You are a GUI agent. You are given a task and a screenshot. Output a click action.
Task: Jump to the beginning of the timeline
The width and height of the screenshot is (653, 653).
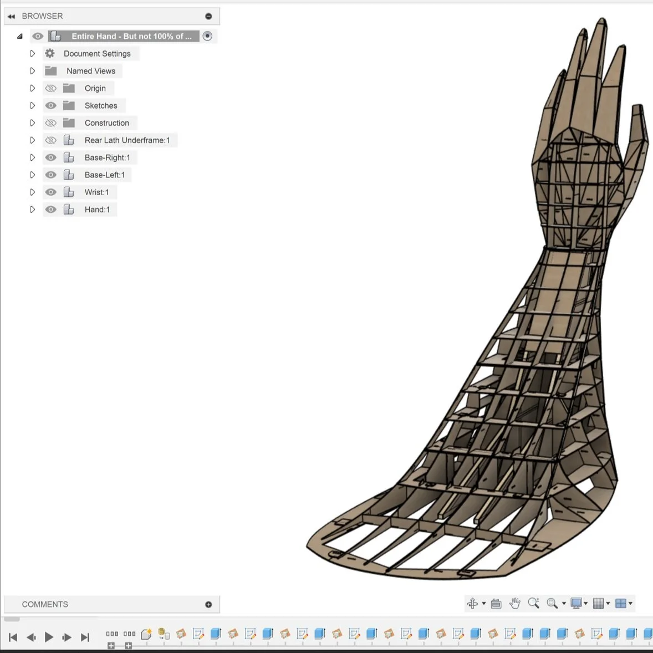13,637
